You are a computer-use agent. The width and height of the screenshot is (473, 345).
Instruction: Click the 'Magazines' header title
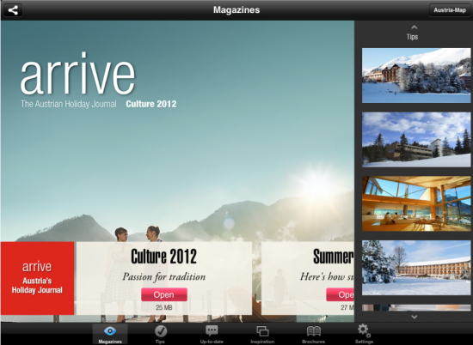tap(236, 10)
